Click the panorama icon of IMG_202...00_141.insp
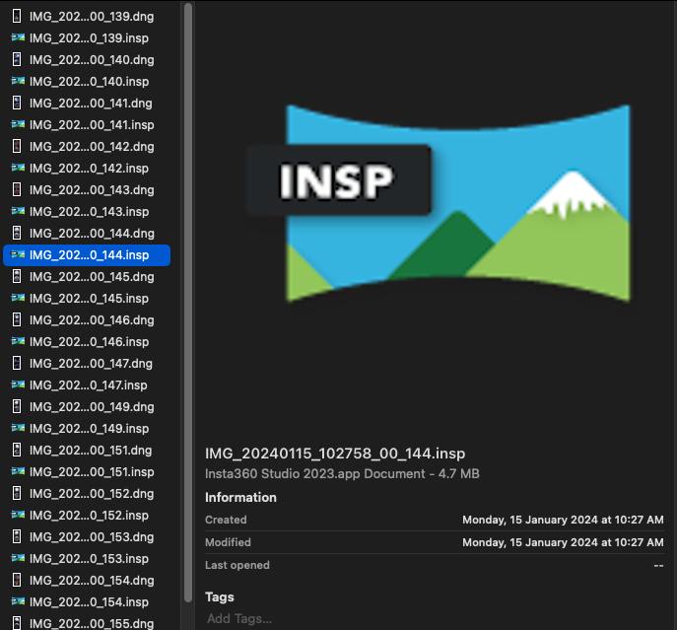 pyautogui.click(x=18, y=124)
